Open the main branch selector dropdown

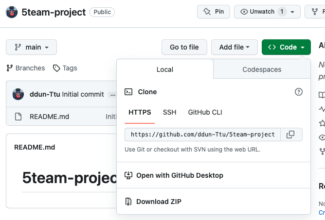(x=31, y=47)
